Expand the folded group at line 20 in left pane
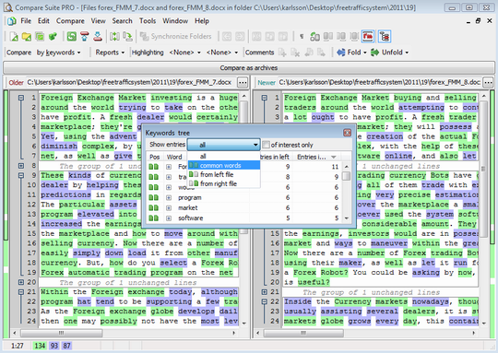 click(21, 282)
